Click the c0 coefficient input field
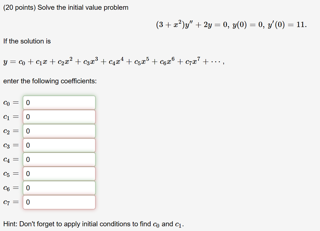This screenshot has height=231, width=320. (x=59, y=102)
